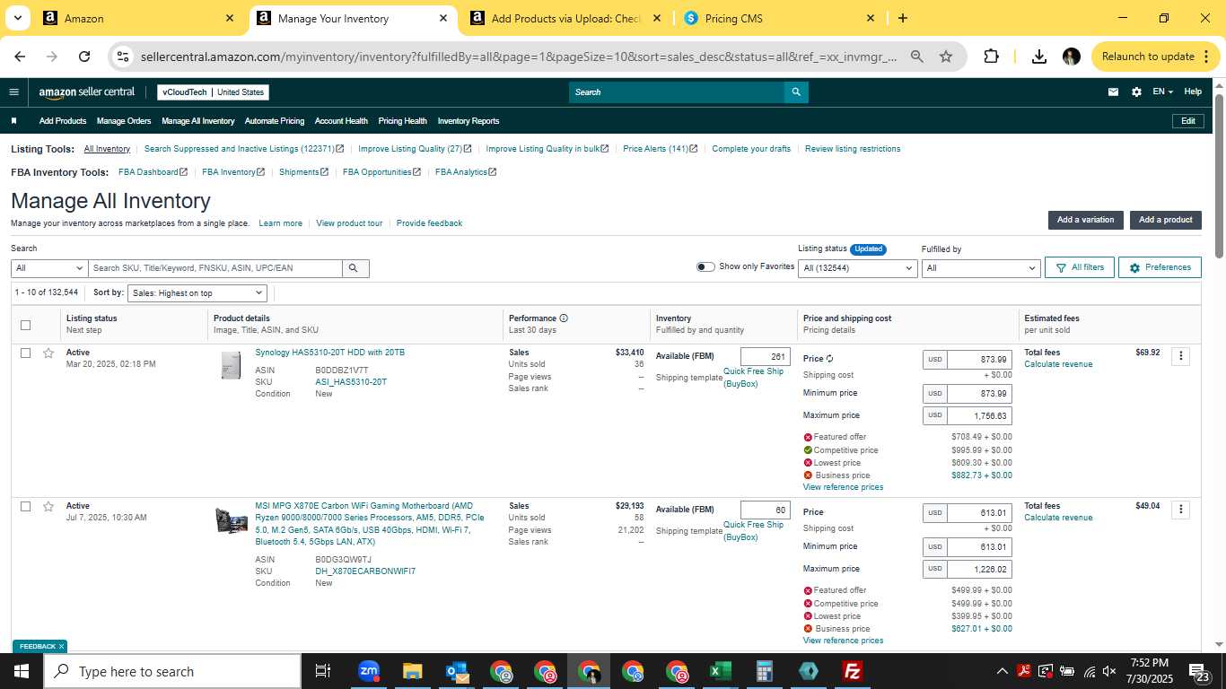The height and width of the screenshot is (689, 1226).
Task: Open Inventory Reports menu item
Action: pyautogui.click(x=469, y=121)
